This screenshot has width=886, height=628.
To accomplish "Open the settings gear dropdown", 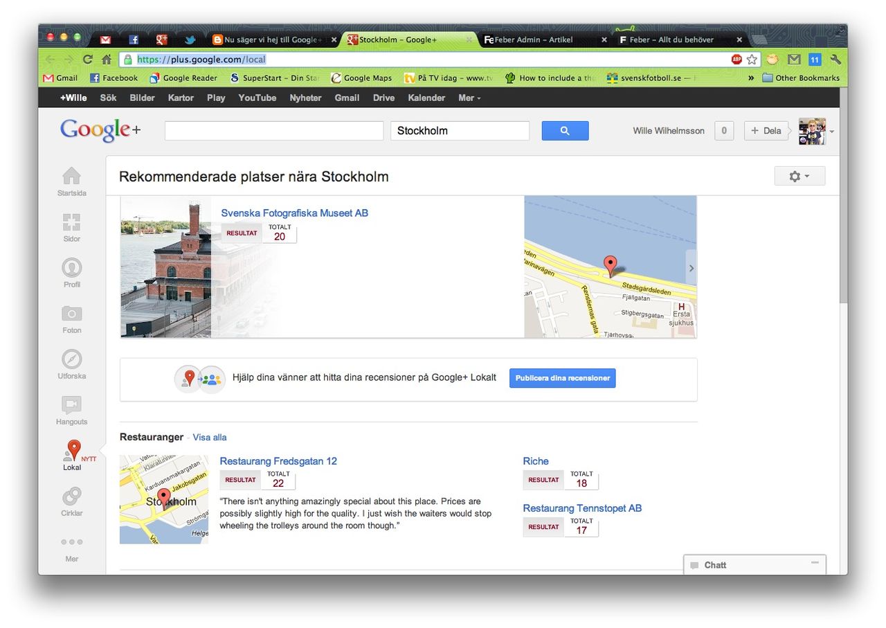I will click(799, 177).
